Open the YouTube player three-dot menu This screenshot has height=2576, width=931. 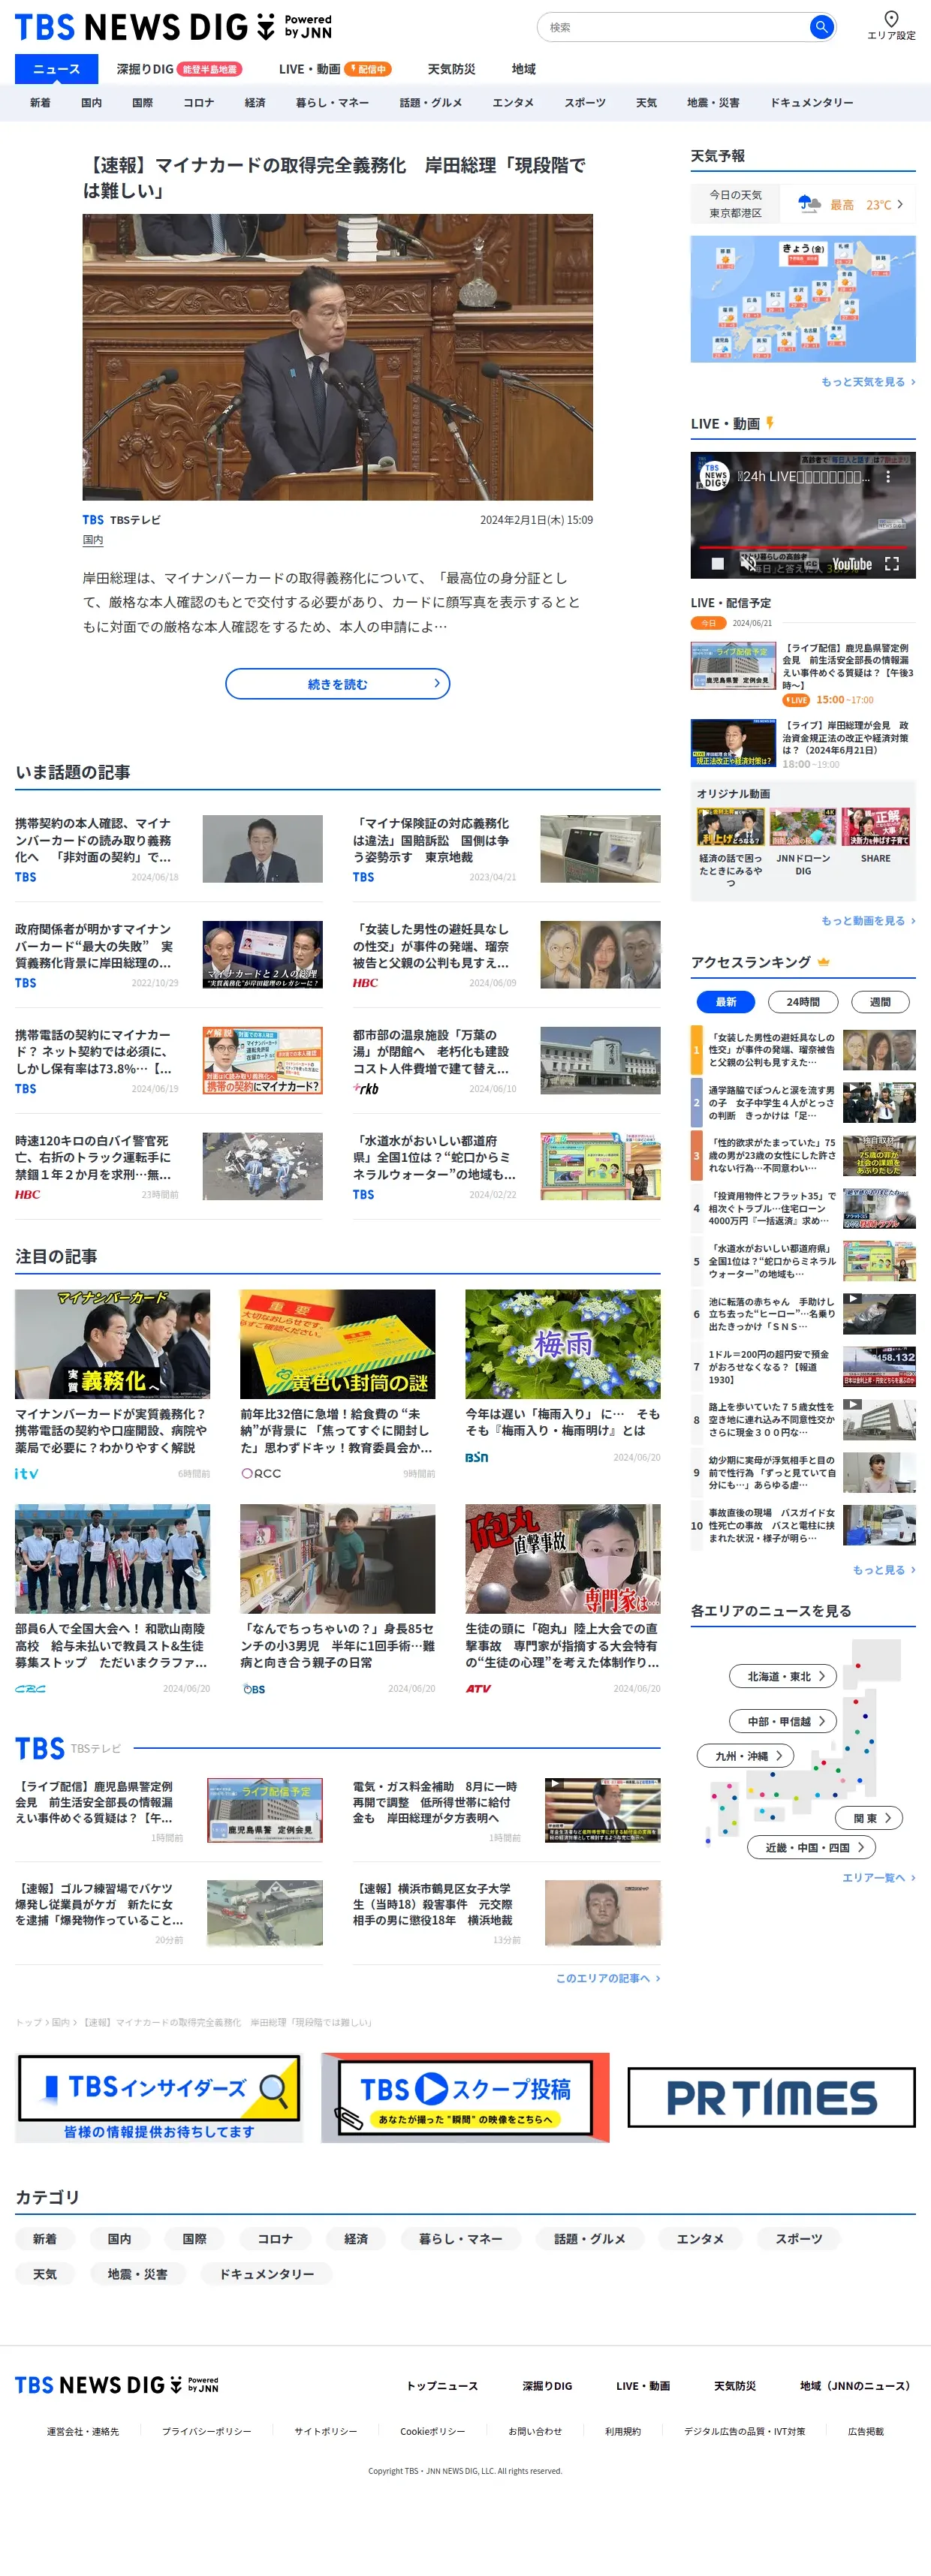click(888, 477)
